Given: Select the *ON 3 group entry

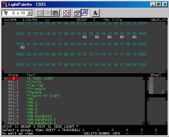Looking at the screenshot, I should (32, 106).
